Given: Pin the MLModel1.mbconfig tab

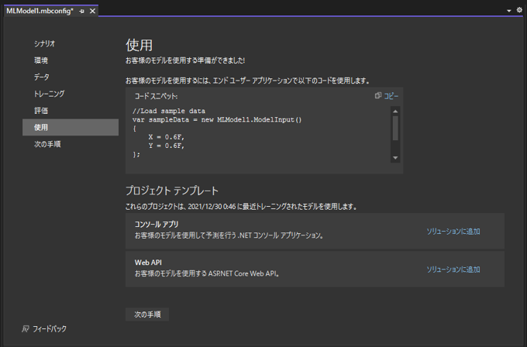Looking at the screenshot, I should click(81, 11).
